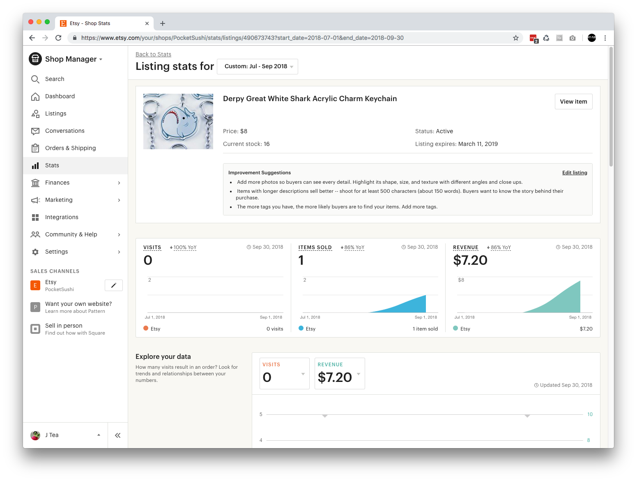
Task: Click the blue Etsy legend dot under Items Sold
Action: coord(301,328)
